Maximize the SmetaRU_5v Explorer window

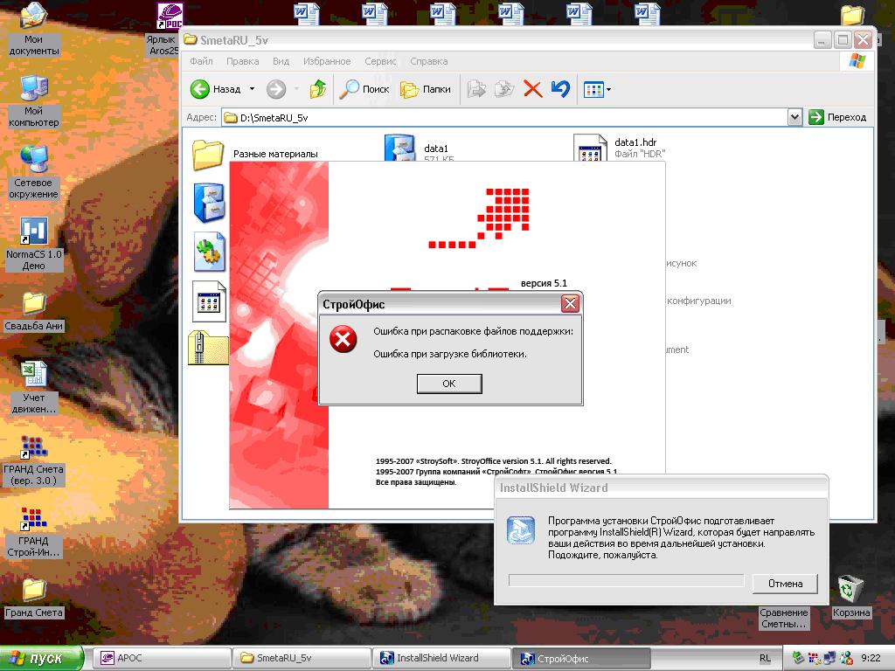[x=843, y=40]
